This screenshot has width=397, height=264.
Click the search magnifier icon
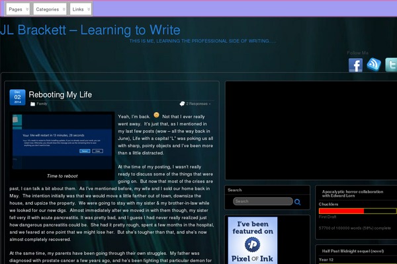click(x=298, y=202)
